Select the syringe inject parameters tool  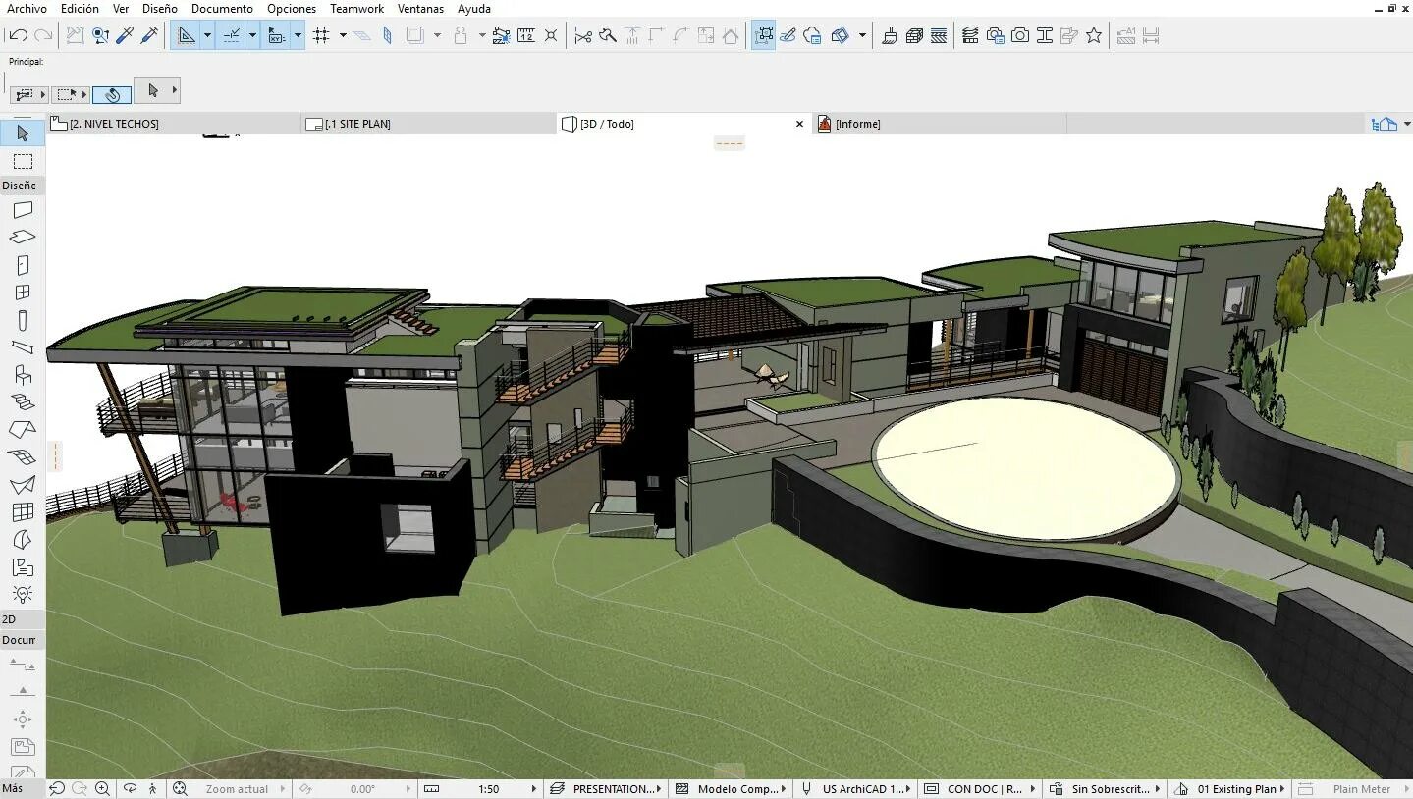pos(149,35)
